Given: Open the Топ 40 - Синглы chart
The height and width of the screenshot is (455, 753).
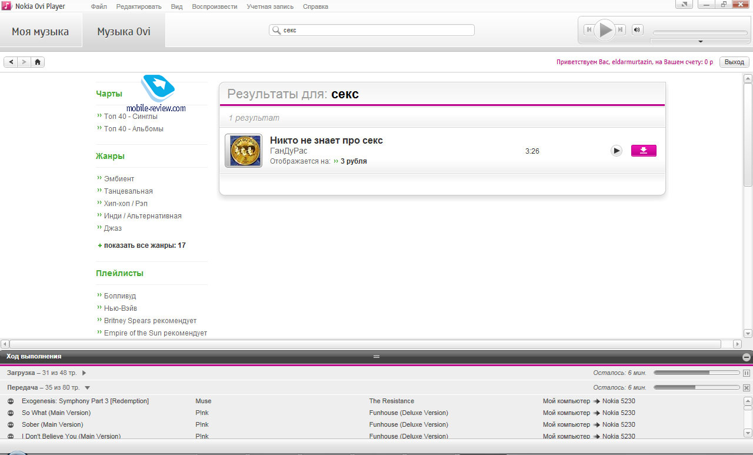Looking at the screenshot, I should click(x=131, y=117).
